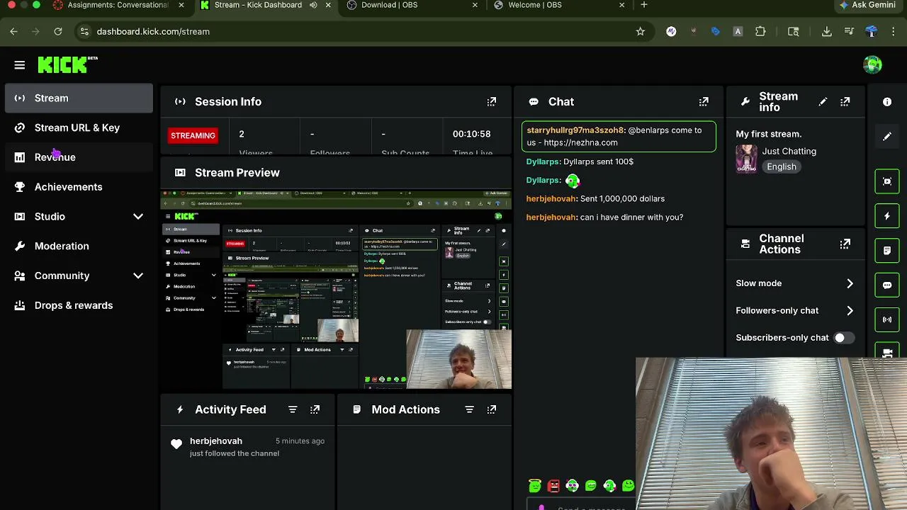The width and height of the screenshot is (907, 510).
Task: Click English language tag
Action: [x=782, y=166]
